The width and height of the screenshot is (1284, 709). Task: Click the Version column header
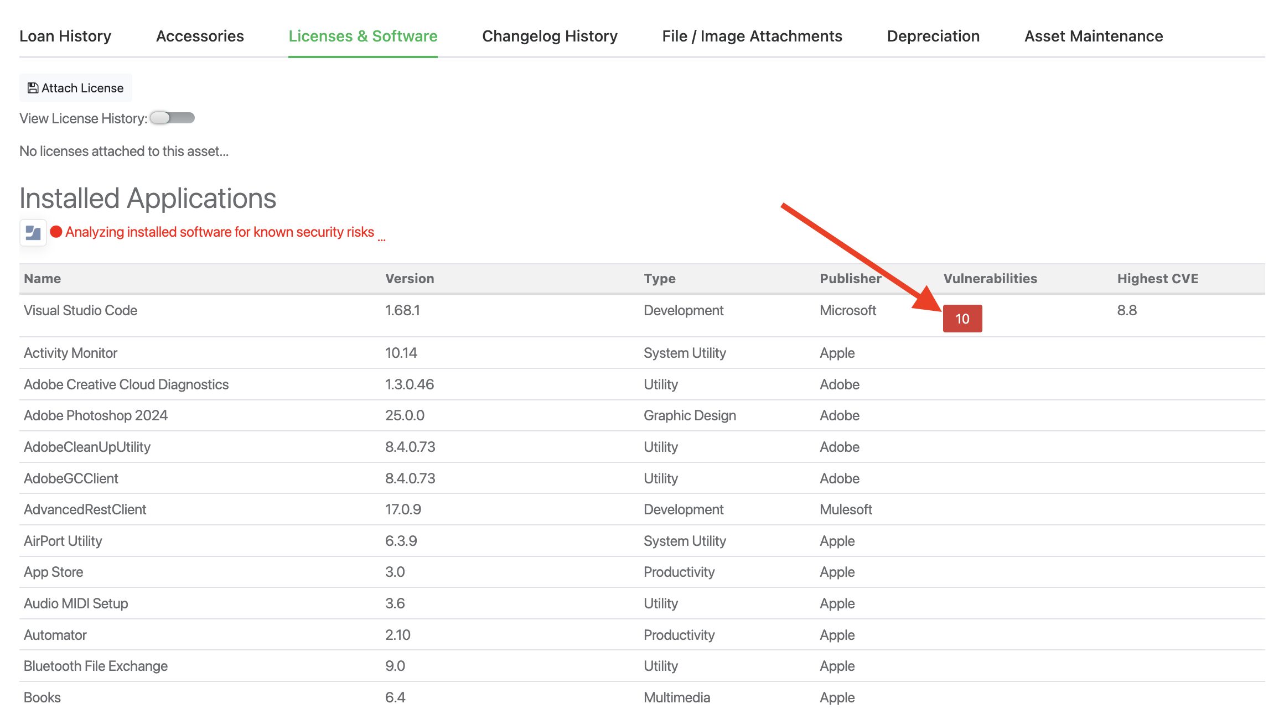coord(410,279)
